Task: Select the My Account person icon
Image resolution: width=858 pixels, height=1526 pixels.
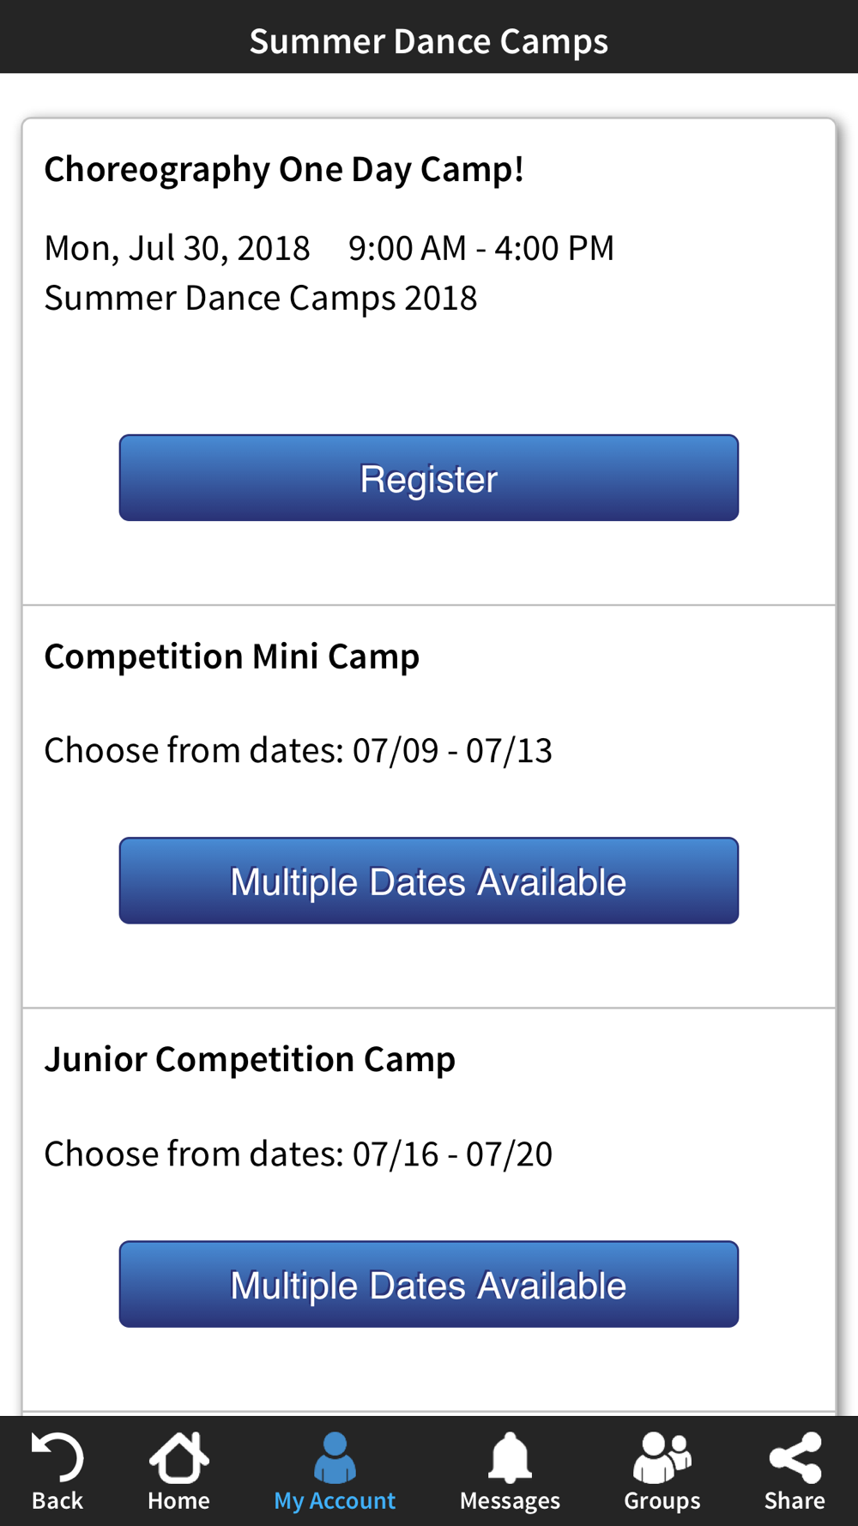Action: [335, 1457]
